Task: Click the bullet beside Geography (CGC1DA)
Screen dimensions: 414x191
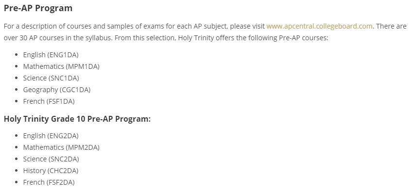Action: 17,90
